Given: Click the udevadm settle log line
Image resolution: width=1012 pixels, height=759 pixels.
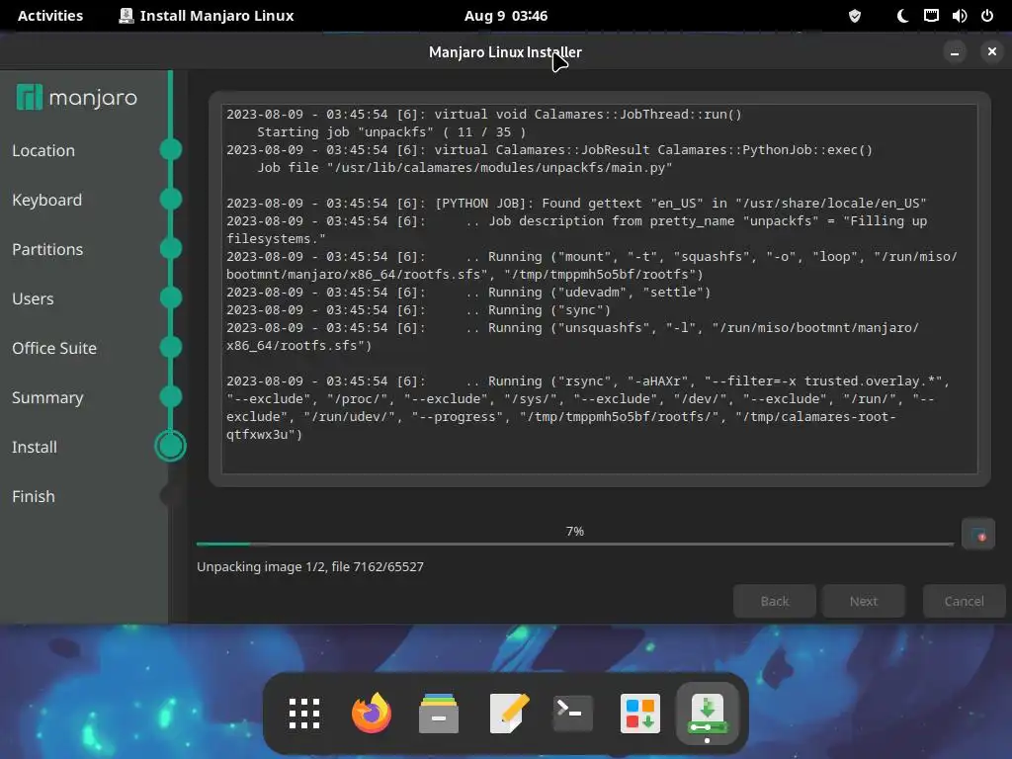Looking at the screenshot, I should tap(468, 293).
